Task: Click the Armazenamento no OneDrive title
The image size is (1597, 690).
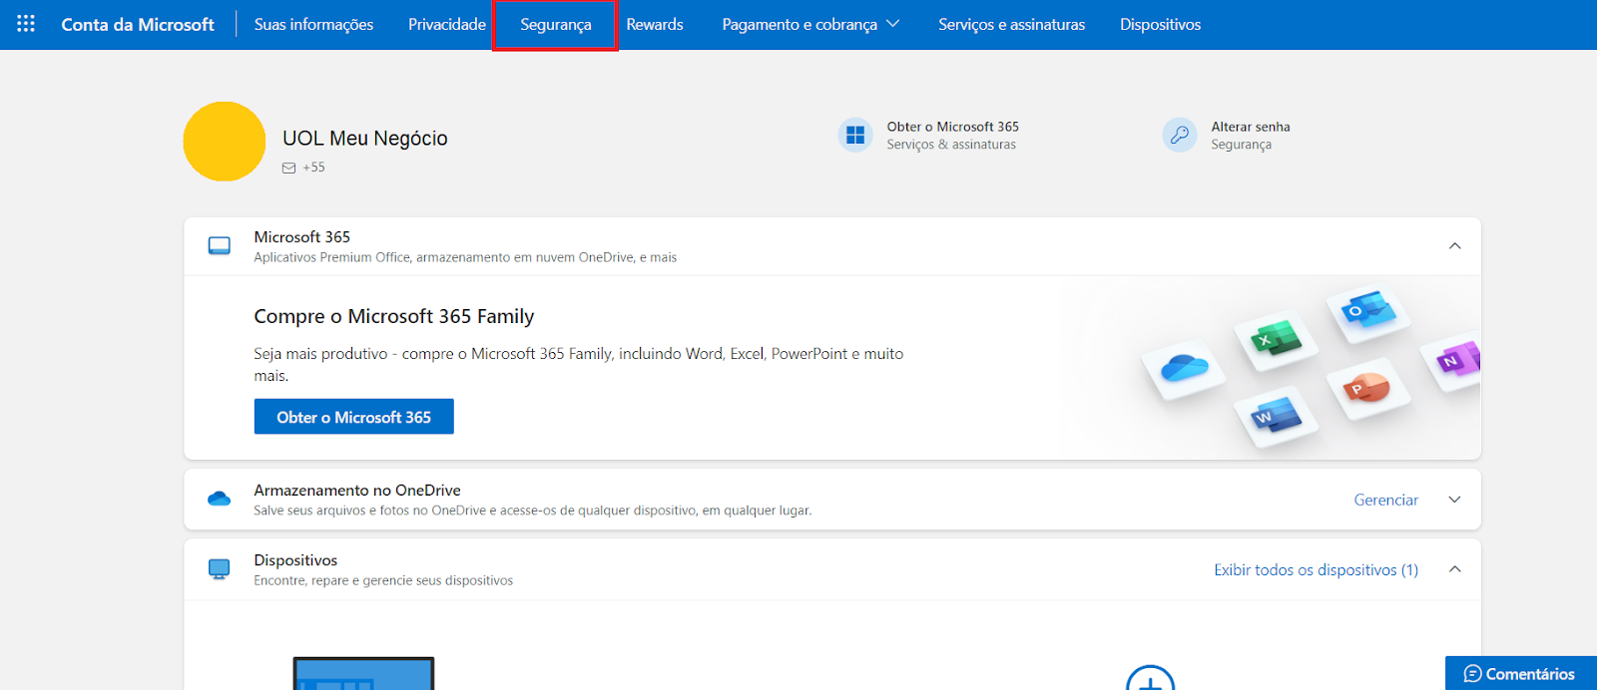Action: pyautogui.click(x=357, y=490)
